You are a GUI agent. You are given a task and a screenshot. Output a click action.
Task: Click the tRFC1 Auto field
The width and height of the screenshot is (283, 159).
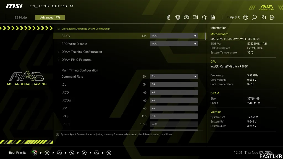[x=174, y=124]
